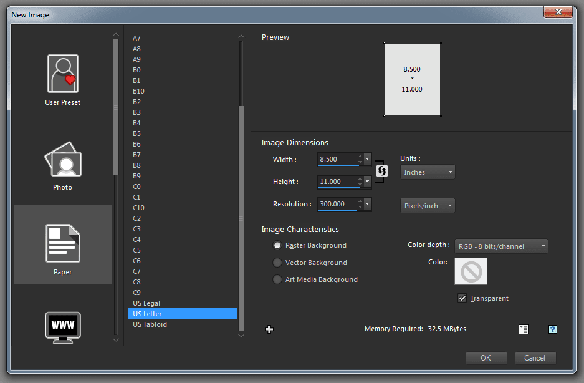Select the User Preset category icon
584x383 pixels.
[x=62, y=75]
